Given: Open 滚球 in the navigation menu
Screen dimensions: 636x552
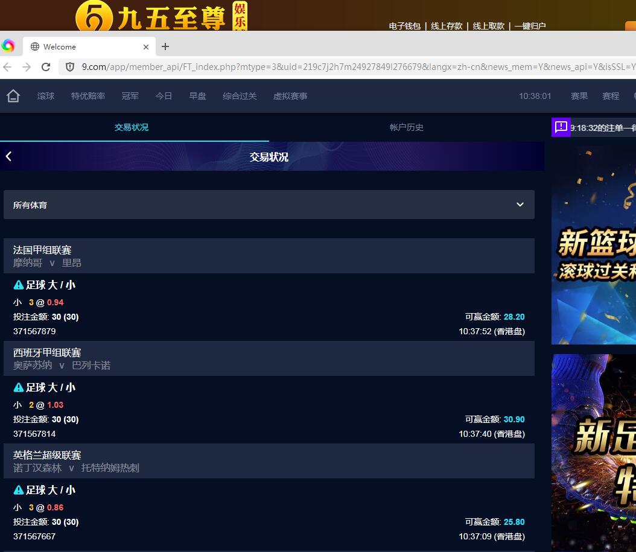Looking at the screenshot, I should coord(45,96).
